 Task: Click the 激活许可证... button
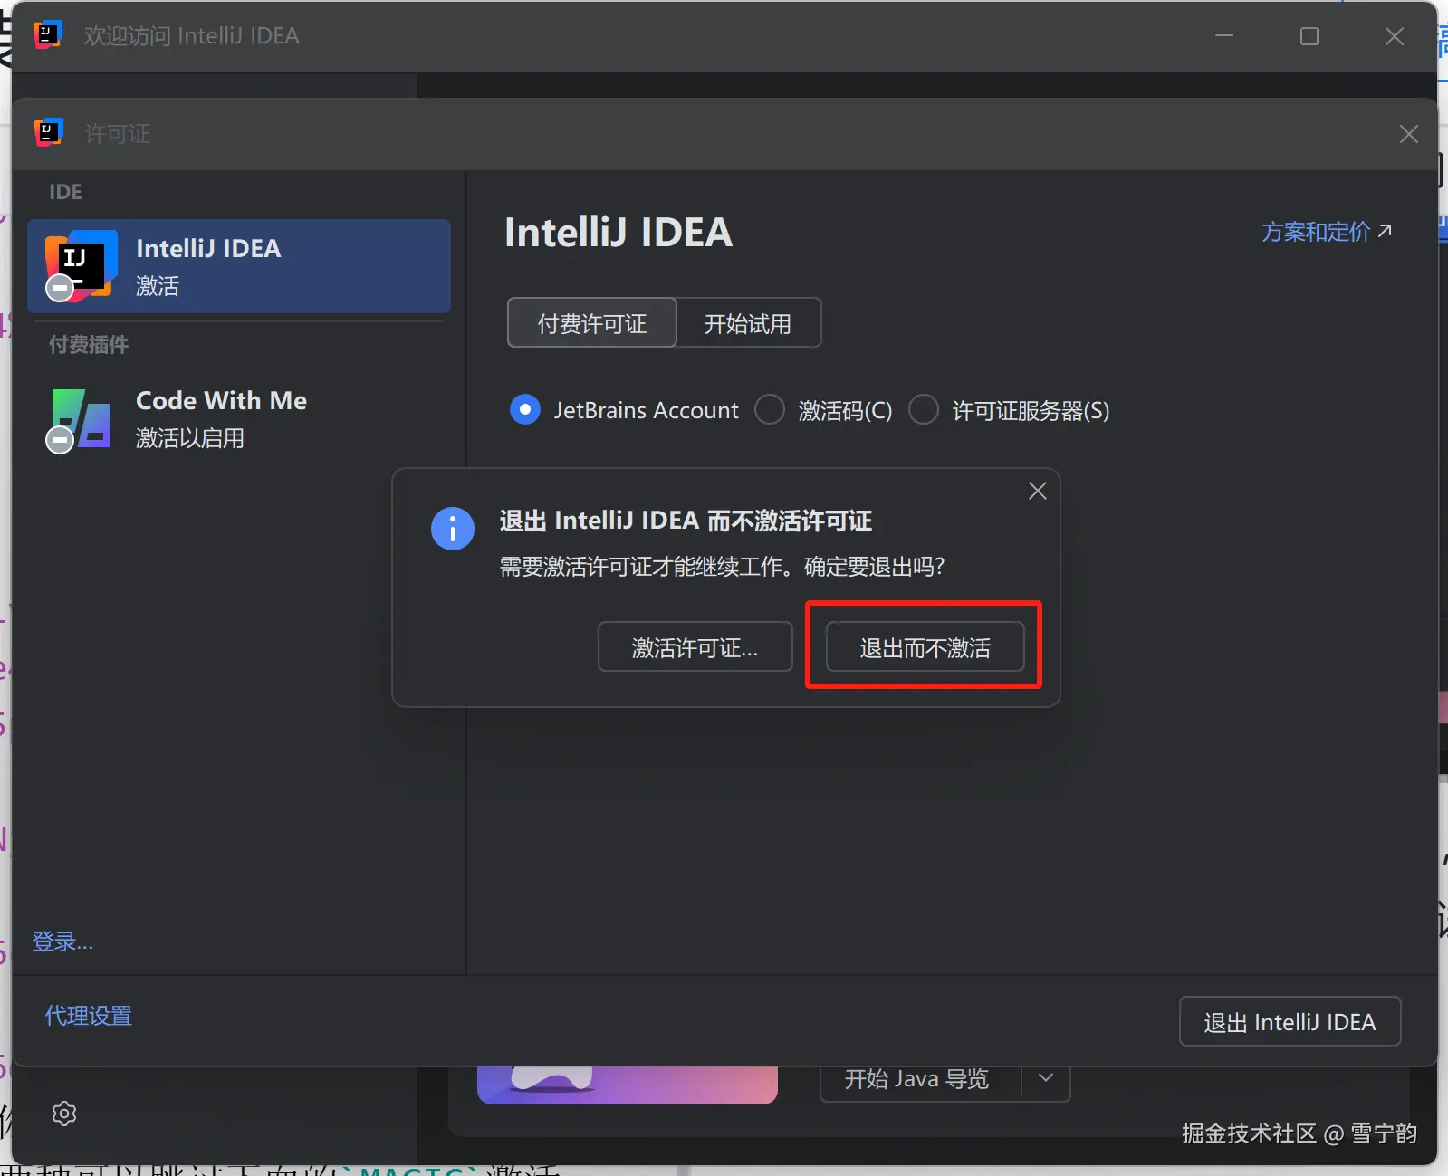[x=695, y=647]
